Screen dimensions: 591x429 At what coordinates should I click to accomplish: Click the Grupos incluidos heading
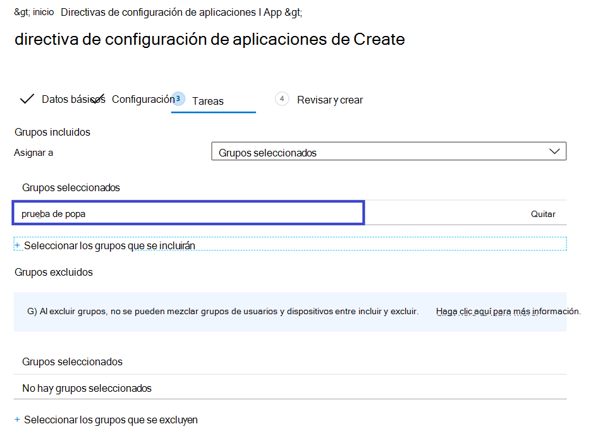coord(52,132)
